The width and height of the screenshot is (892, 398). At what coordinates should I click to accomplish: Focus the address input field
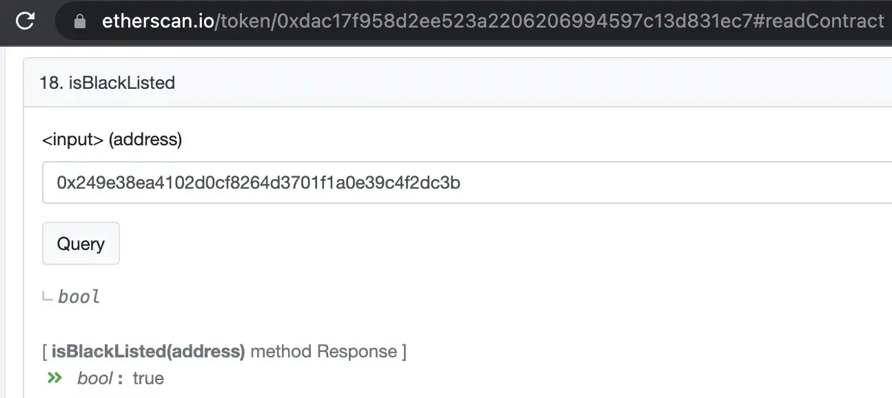(467, 182)
